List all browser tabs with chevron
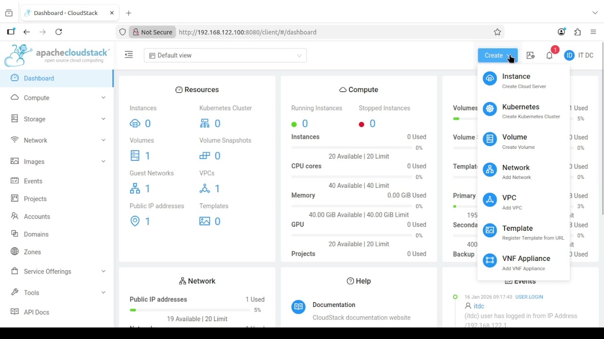The image size is (604, 339). 595,13
